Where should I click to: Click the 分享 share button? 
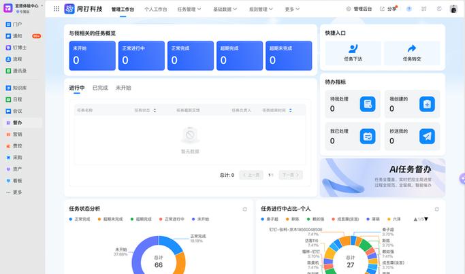(x=389, y=9)
